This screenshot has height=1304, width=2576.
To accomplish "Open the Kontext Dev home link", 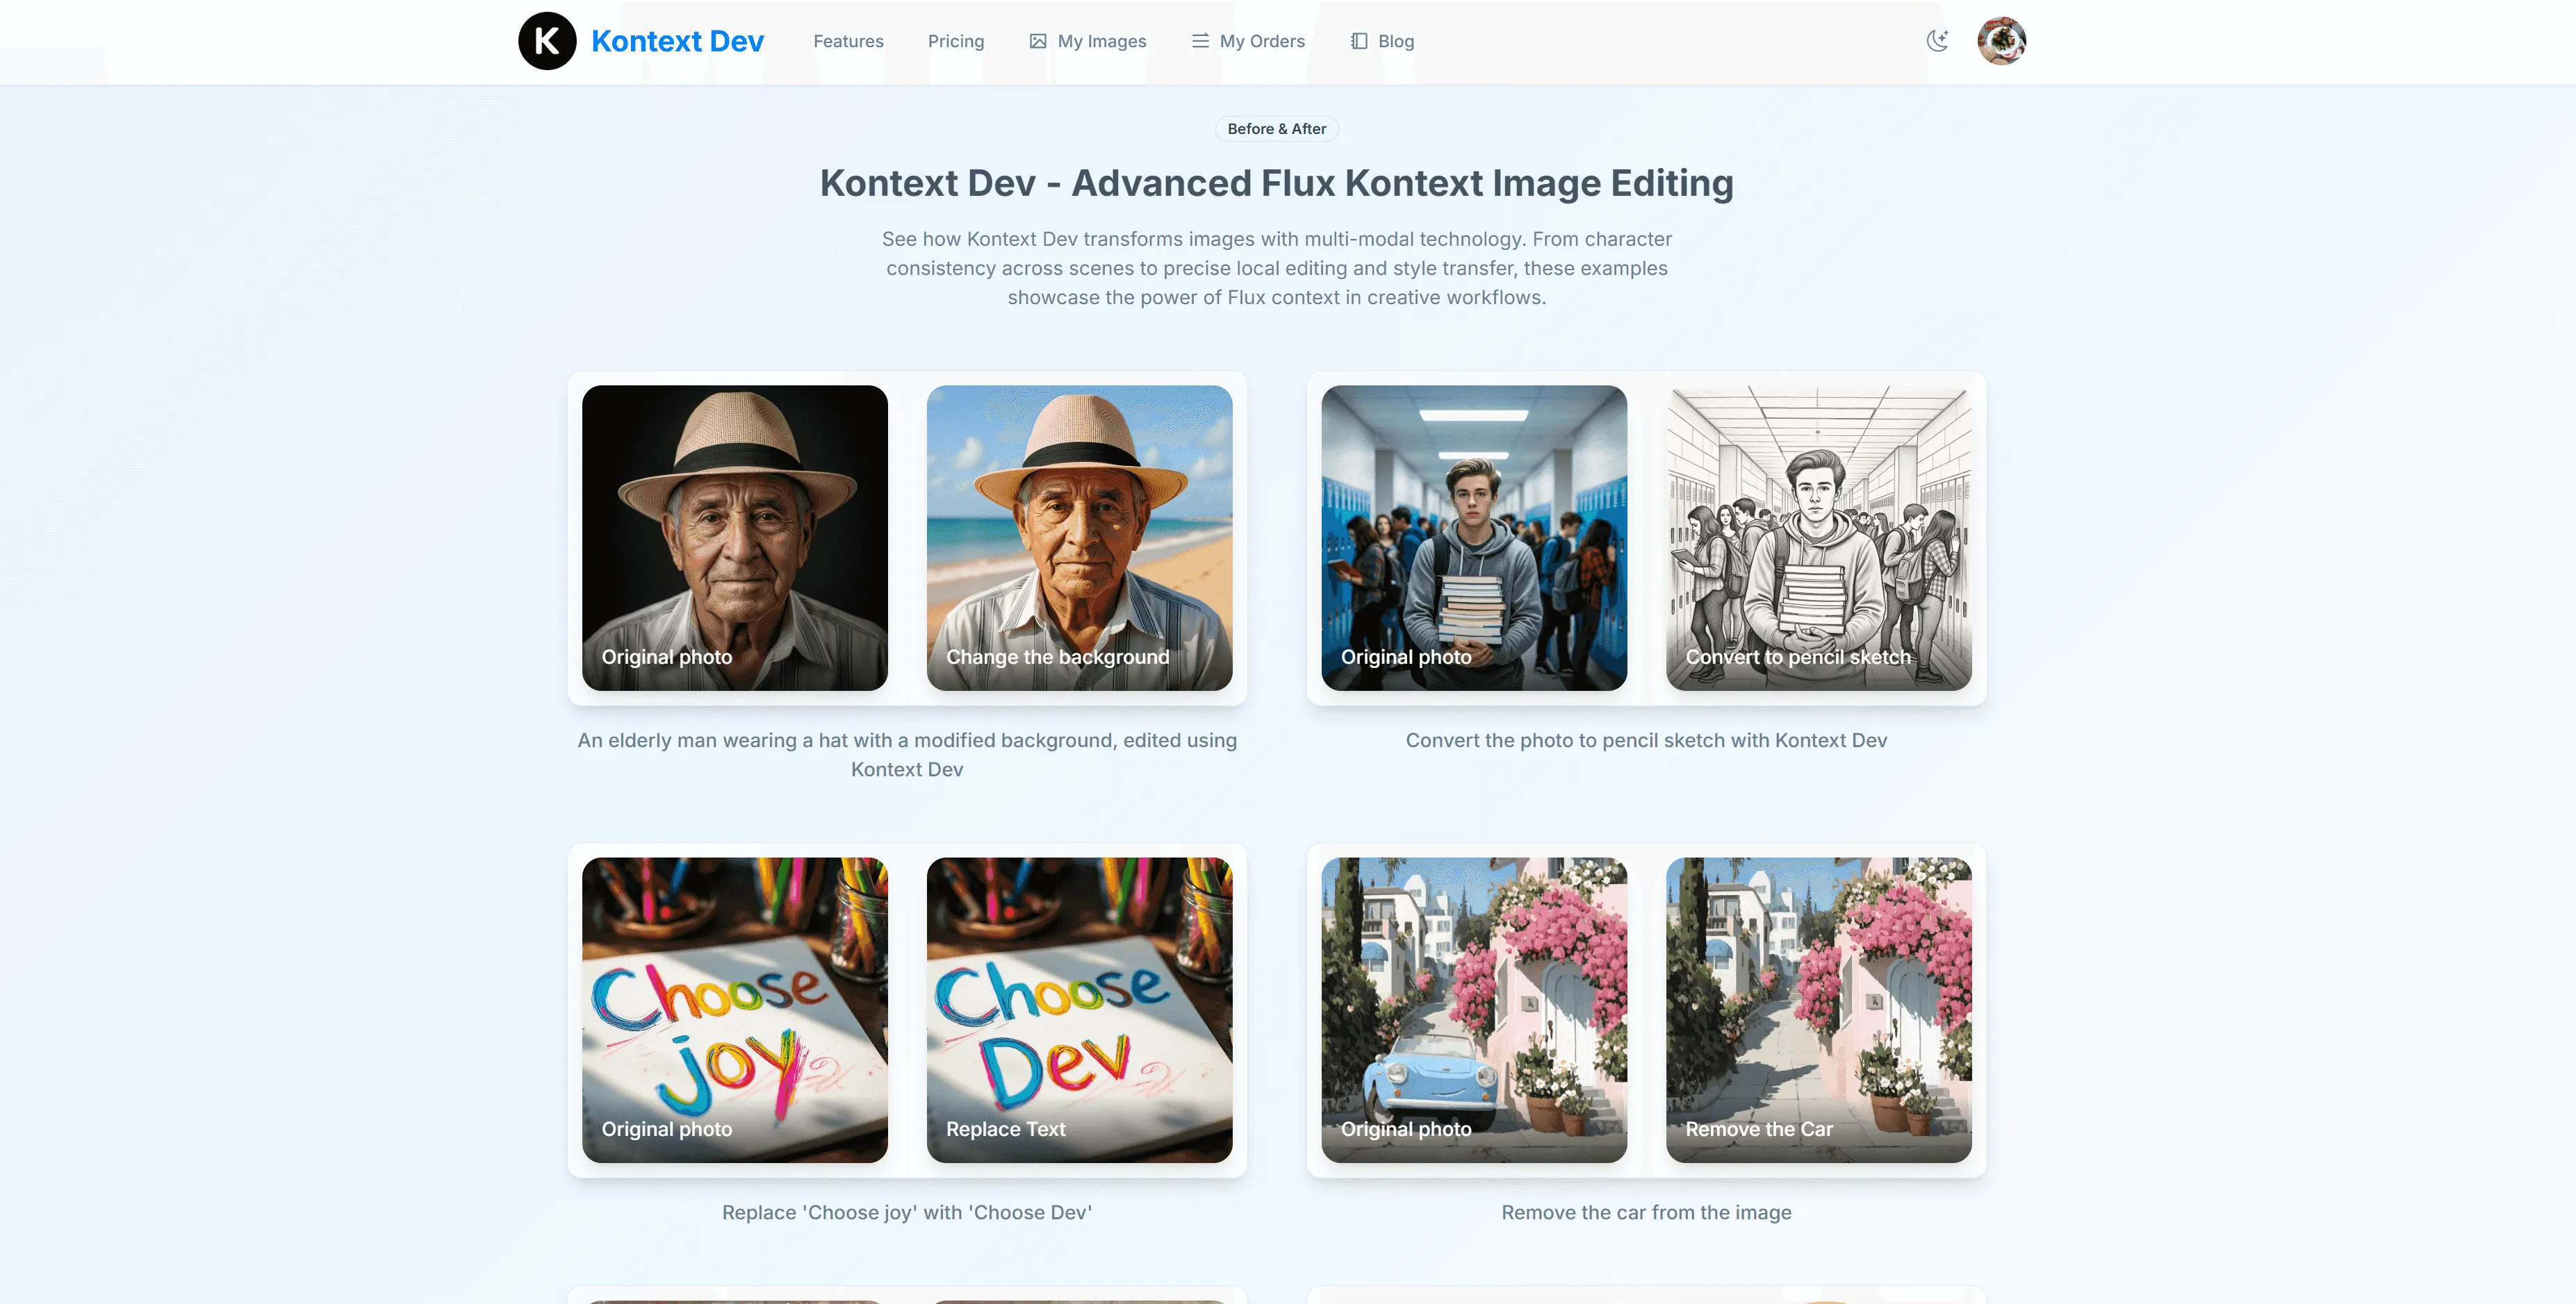I will pyautogui.click(x=677, y=41).
